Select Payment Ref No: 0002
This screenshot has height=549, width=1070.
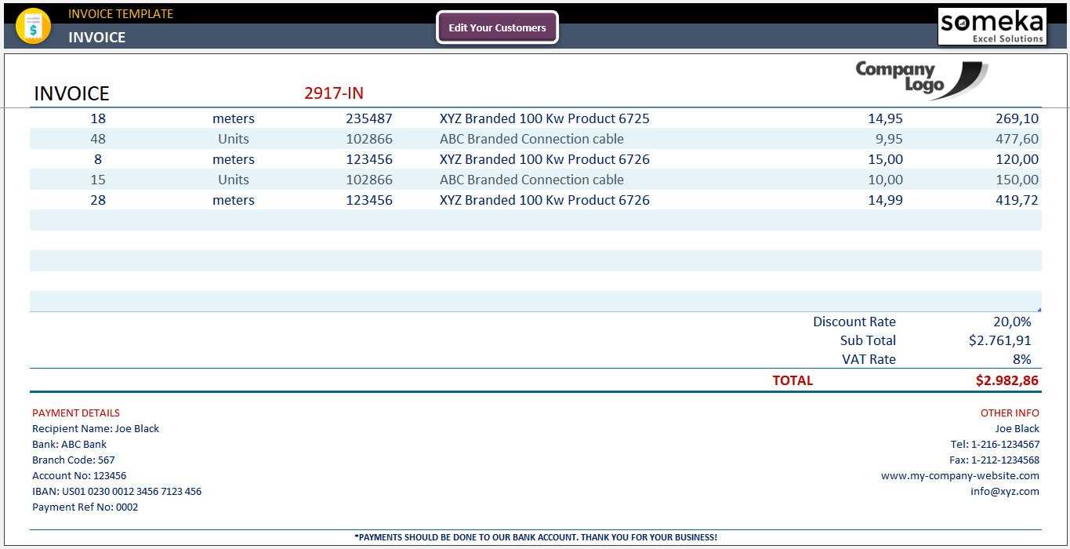point(85,507)
